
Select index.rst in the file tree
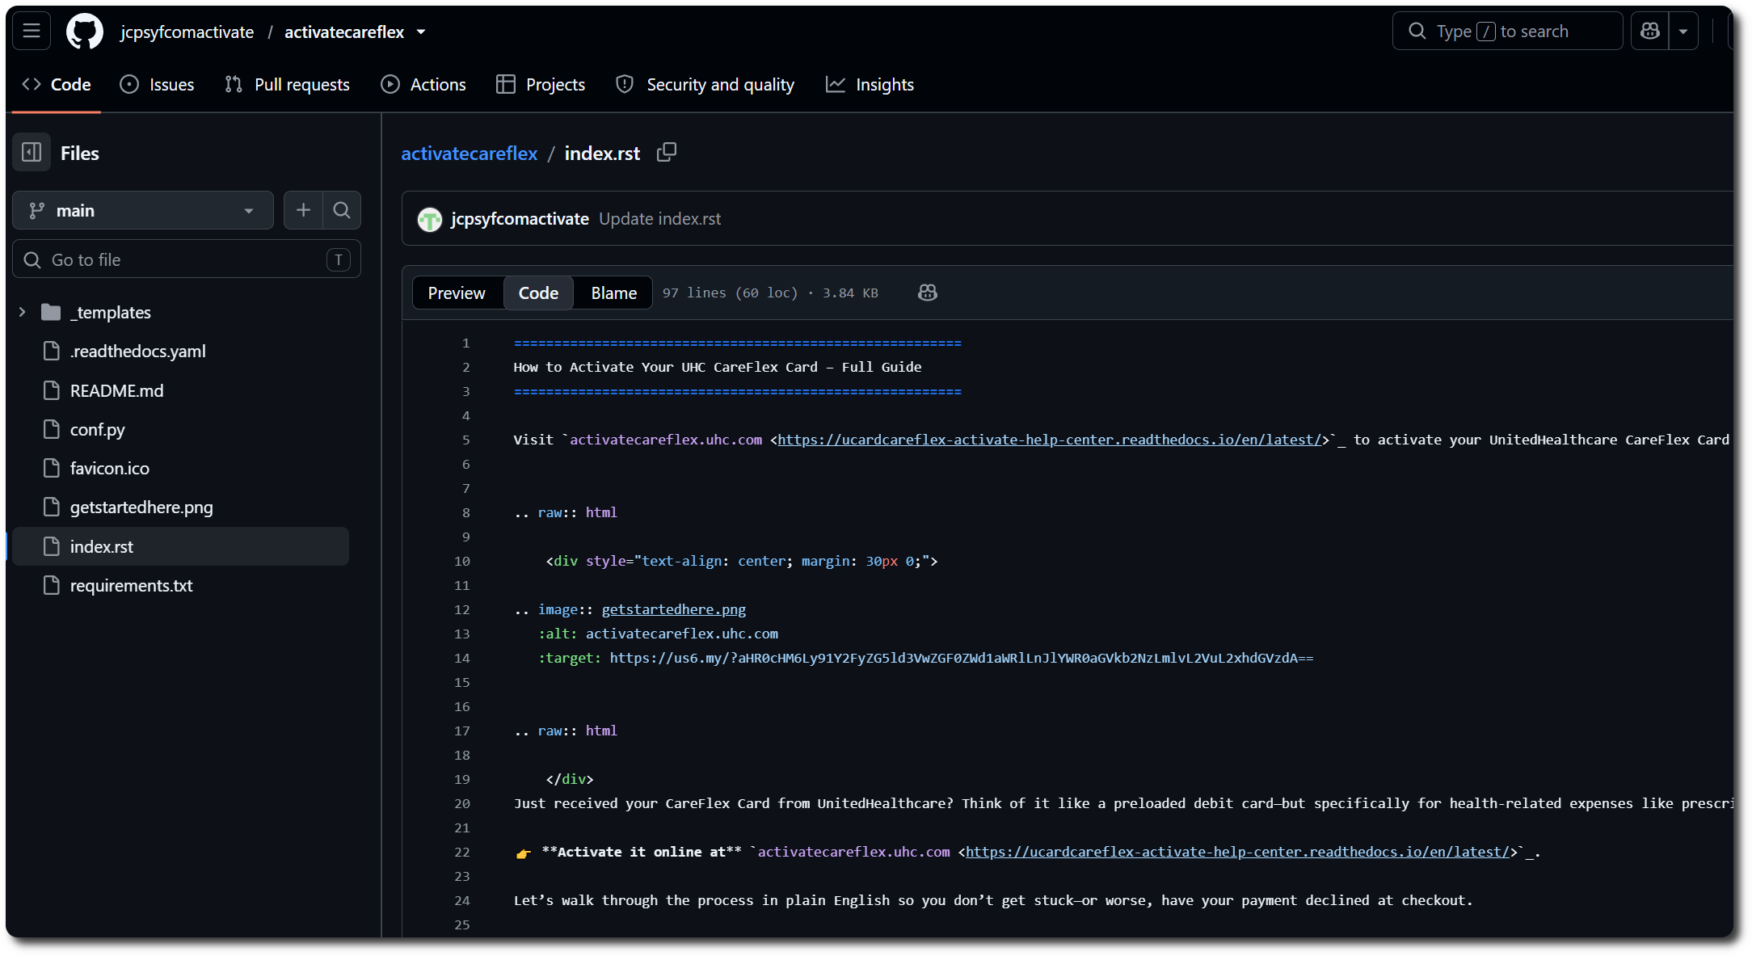click(x=179, y=546)
